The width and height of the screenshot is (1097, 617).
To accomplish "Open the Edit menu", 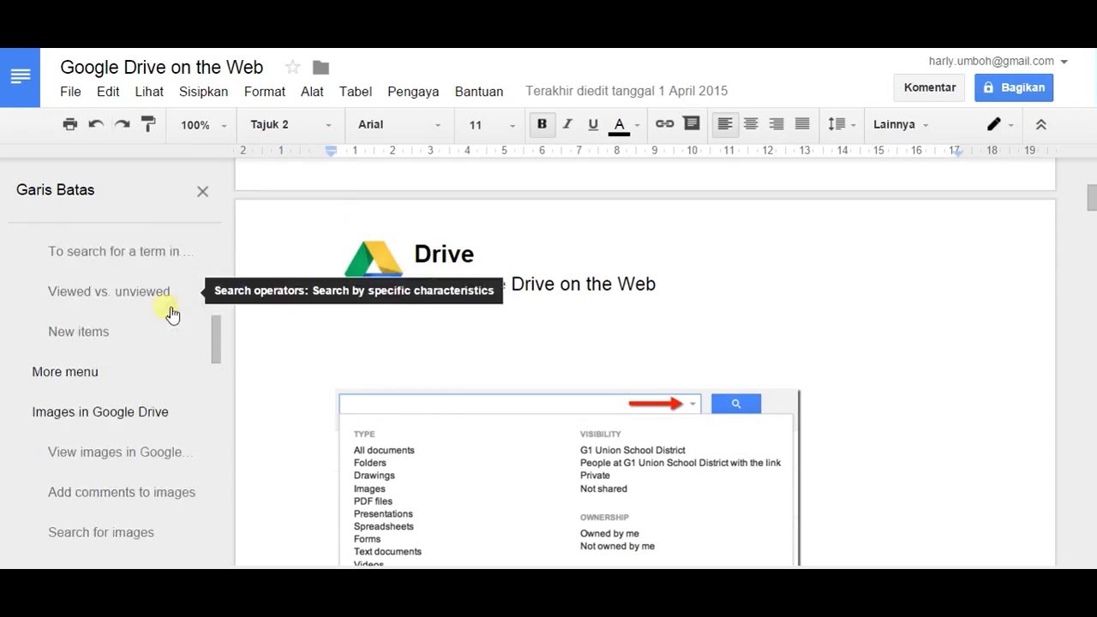I will 108,92.
